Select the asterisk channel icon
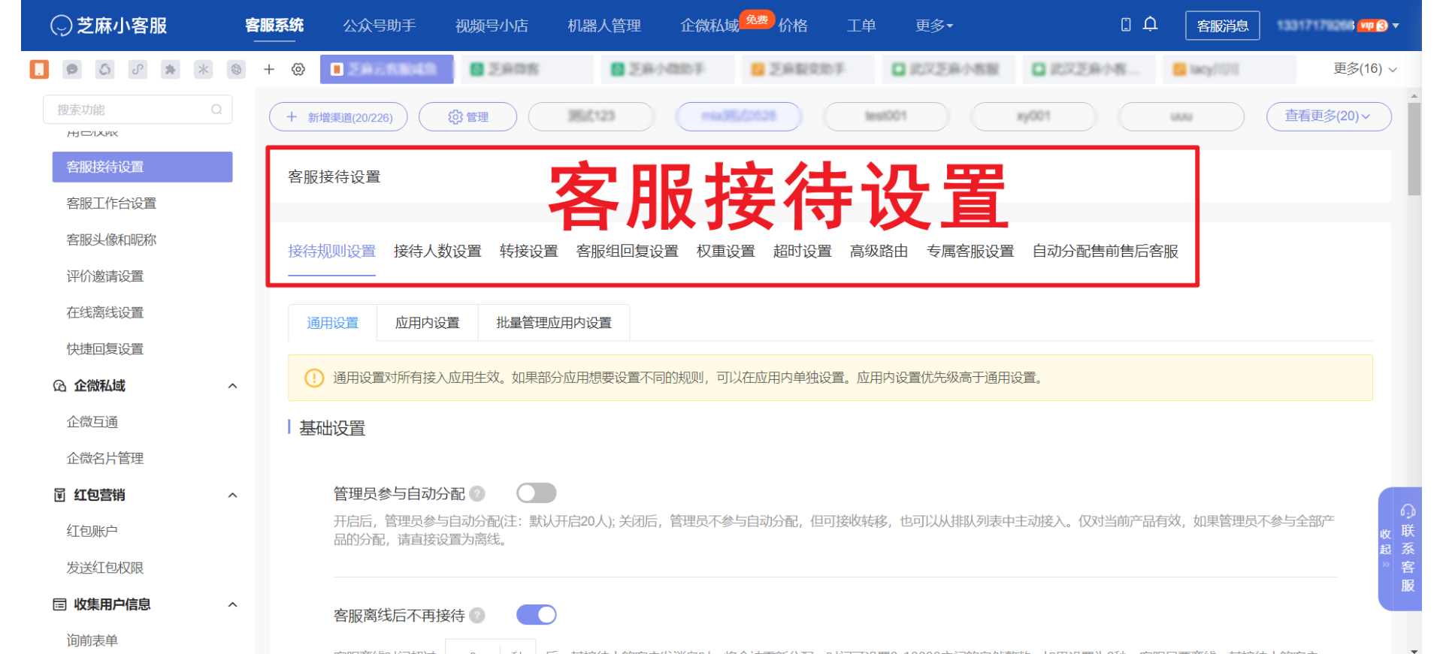The width and height of the screenshot is (1443, 654). [x=204, y=69]
